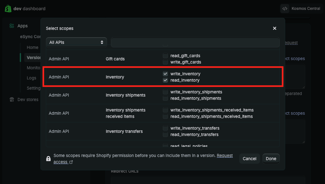Screen dimensions: 325x184
Task: Click the lock icon beside permission notice
Action: [x=48, y=159]
